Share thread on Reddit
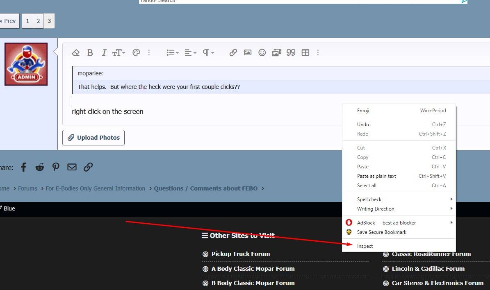 (40, 167)
